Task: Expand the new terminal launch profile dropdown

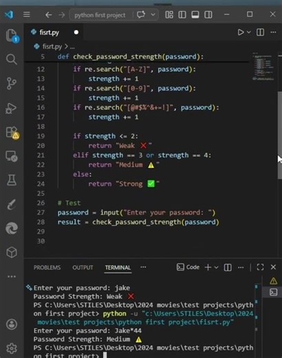Action: point(216,267)
